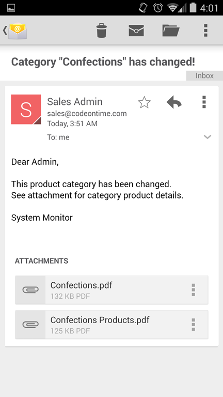Star the message from Sales Admin
The height and width of the screenshot is (397, 223).
[x=145, y=102]
